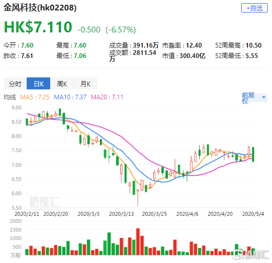Click the 均线 label

10,97
